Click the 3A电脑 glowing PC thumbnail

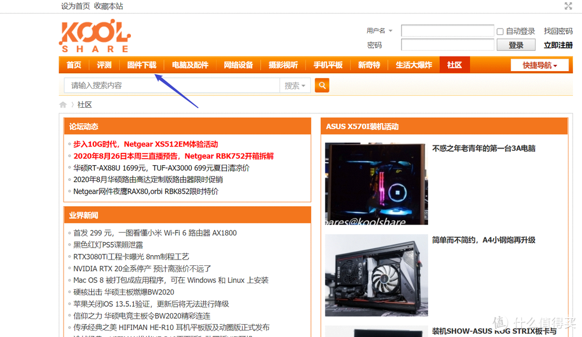(376, 184)
